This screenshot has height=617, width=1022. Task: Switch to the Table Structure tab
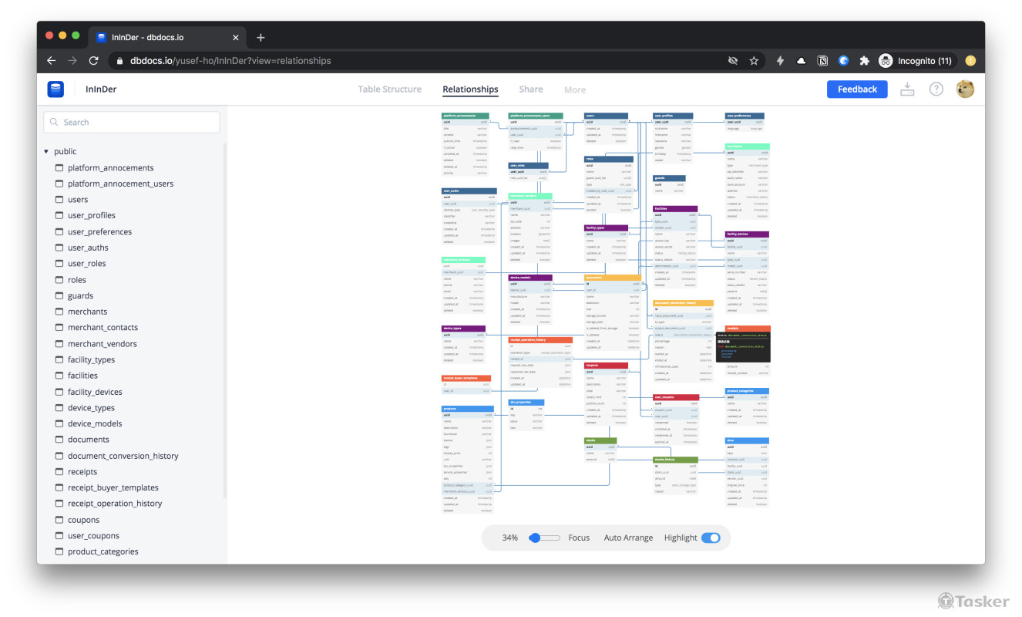389,89
